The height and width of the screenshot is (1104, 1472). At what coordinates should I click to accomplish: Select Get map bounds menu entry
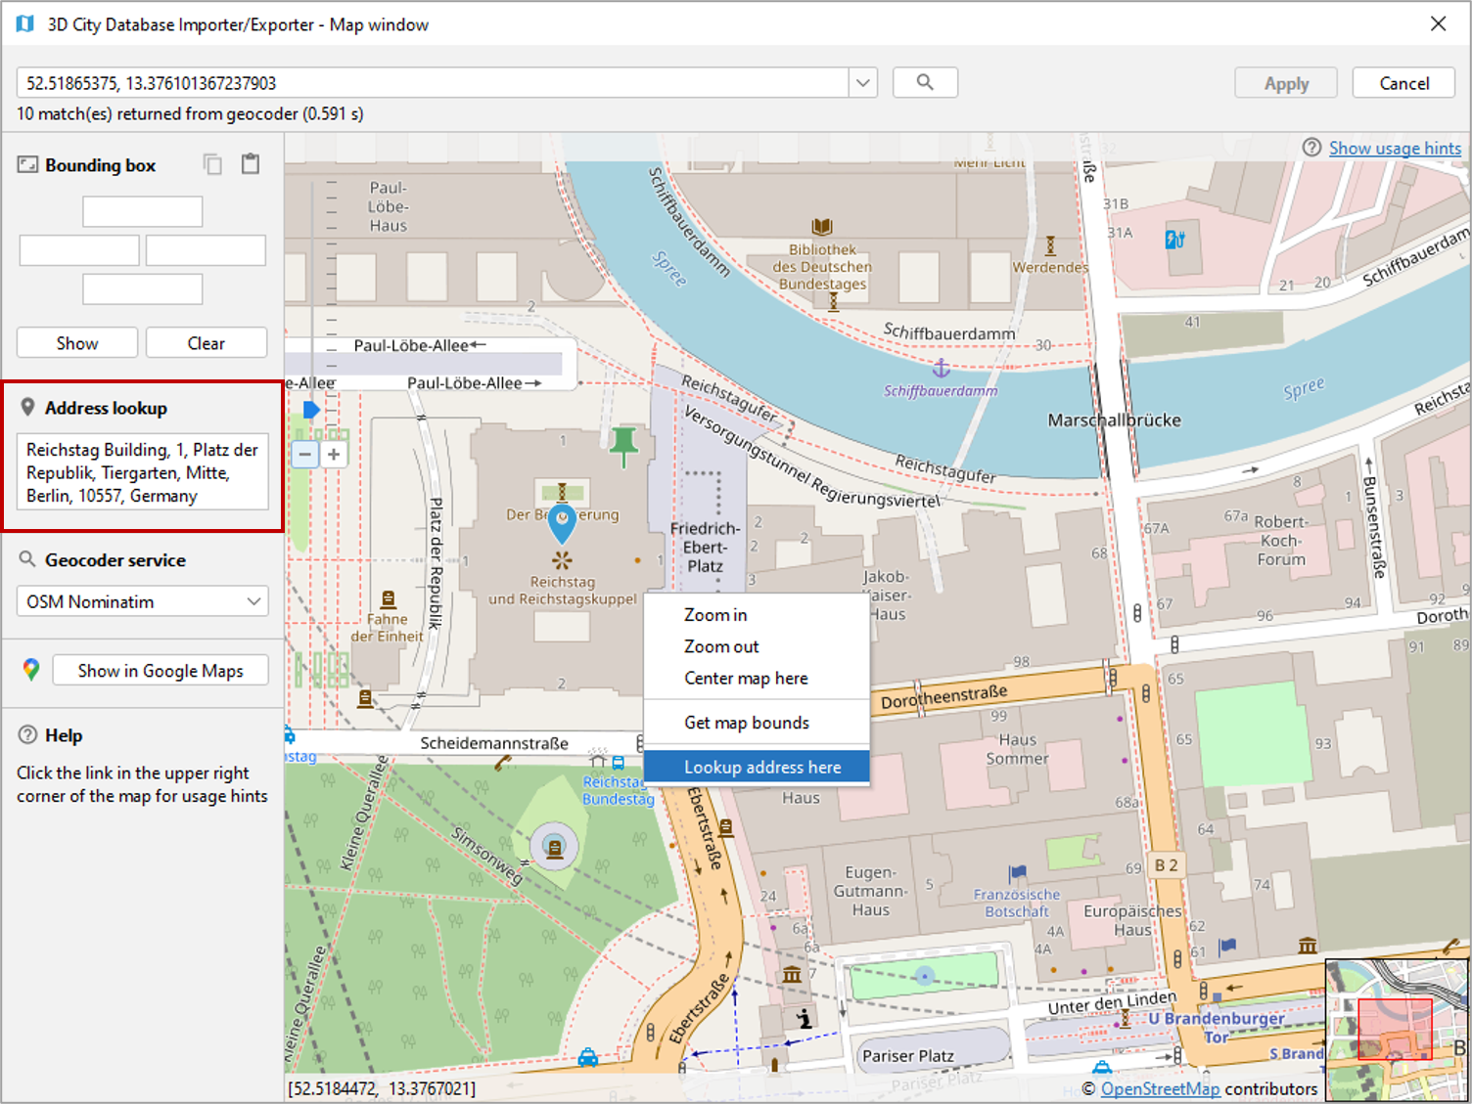click(757, 723)
